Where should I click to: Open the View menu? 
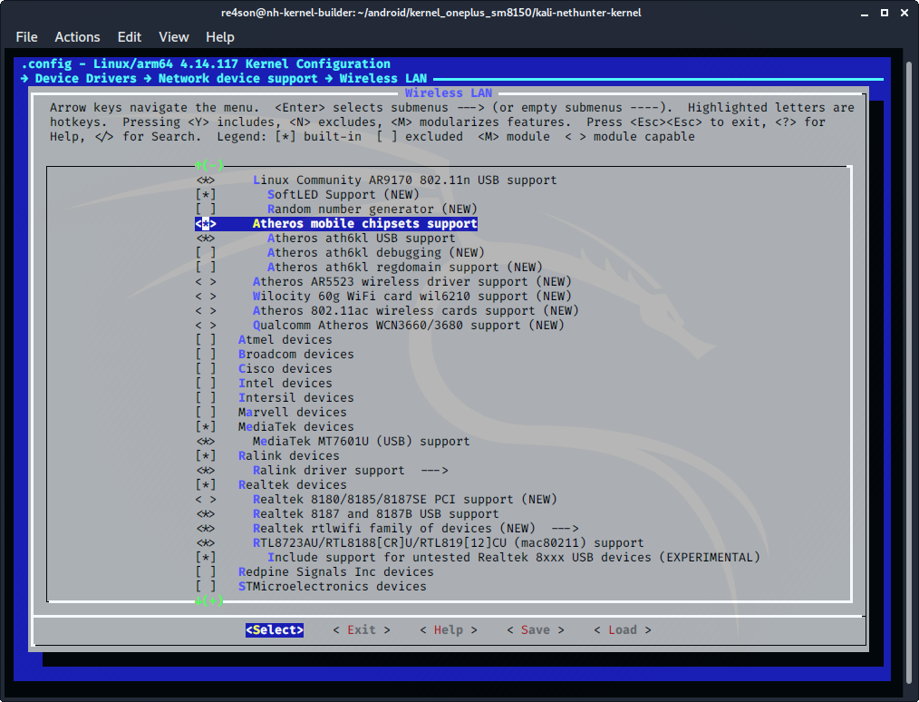coord(173,37)
